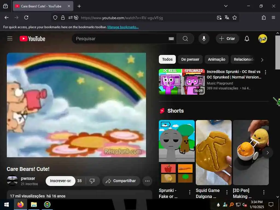Start voice search with microphone

coord(204,39)
